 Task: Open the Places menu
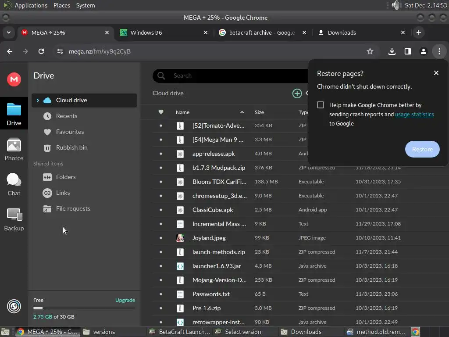[x=61, y=5]
